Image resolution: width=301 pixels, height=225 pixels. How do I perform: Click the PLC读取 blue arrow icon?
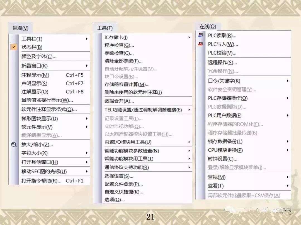tap(202, 35)
